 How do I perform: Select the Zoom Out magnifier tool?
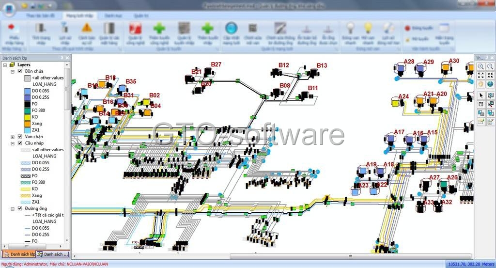click(x=490, y=66)
